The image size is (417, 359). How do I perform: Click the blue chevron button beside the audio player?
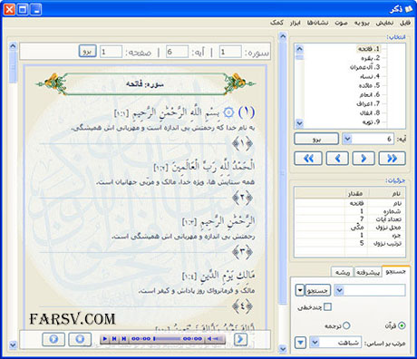[x=240, y=339]
